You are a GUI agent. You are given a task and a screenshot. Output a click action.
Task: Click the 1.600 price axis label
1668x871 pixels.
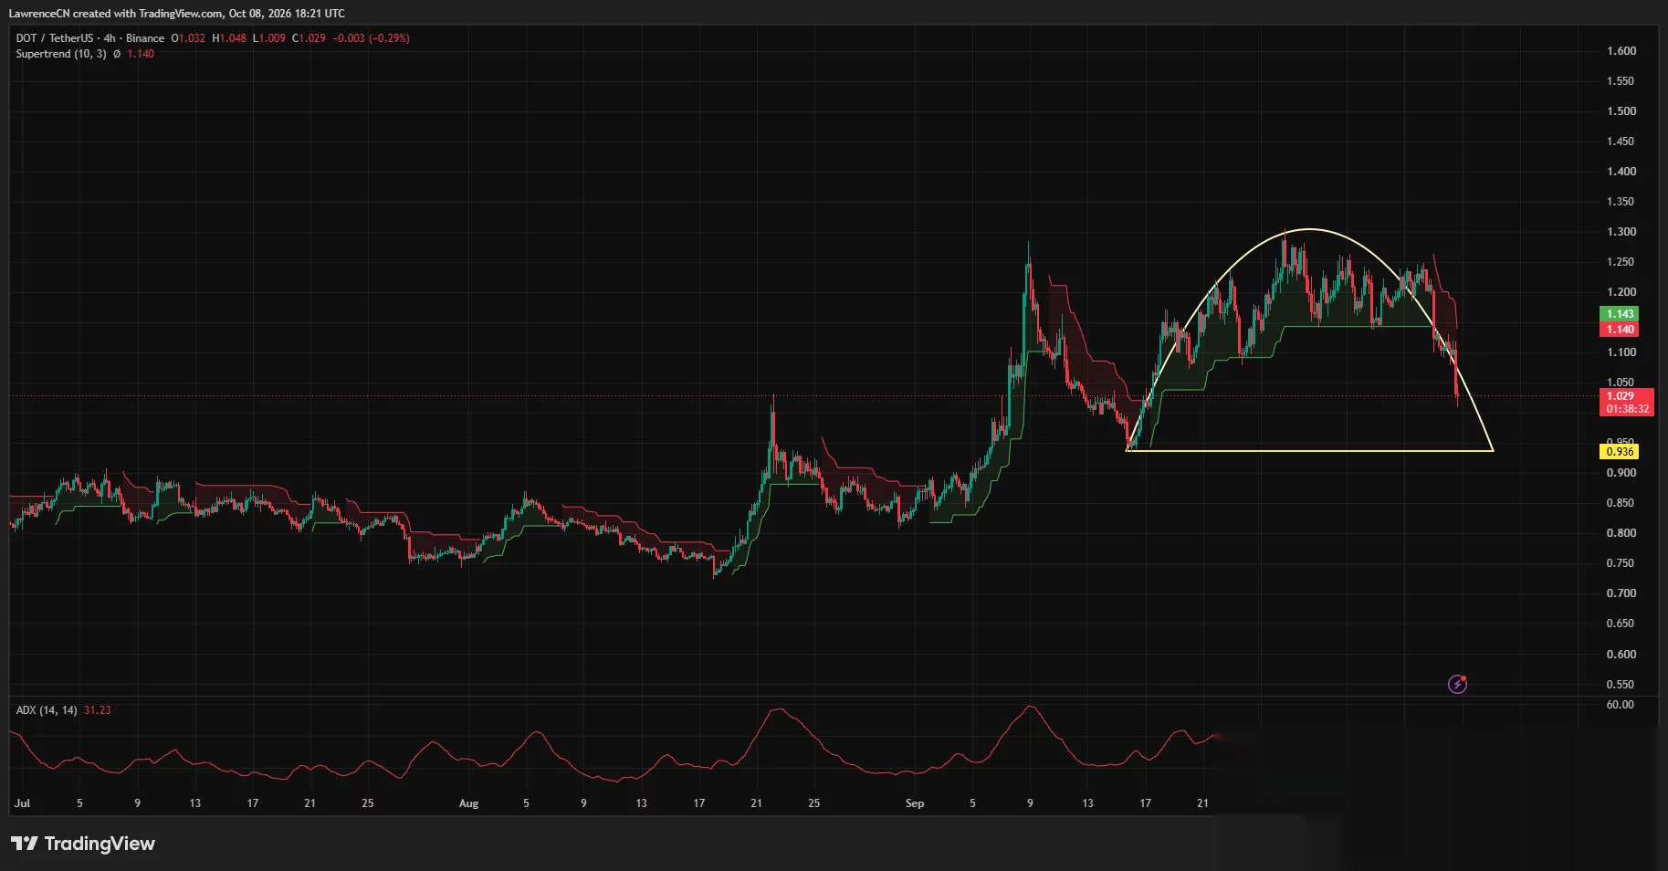coord(1621,51)
